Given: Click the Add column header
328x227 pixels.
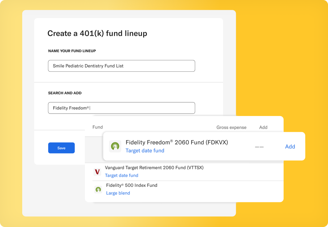Looking at the screenshot, I should pyautogui.click(x=263, y=127).
